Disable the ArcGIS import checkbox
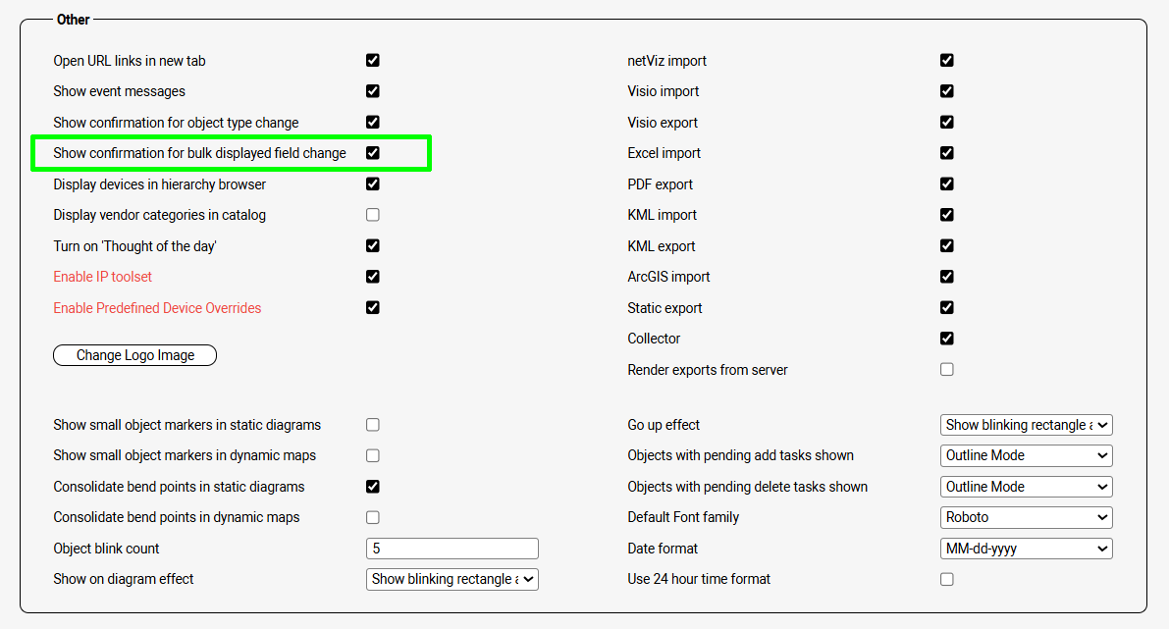The height and width of the screenshot is (629, 1169). click(x=947, y=277)
